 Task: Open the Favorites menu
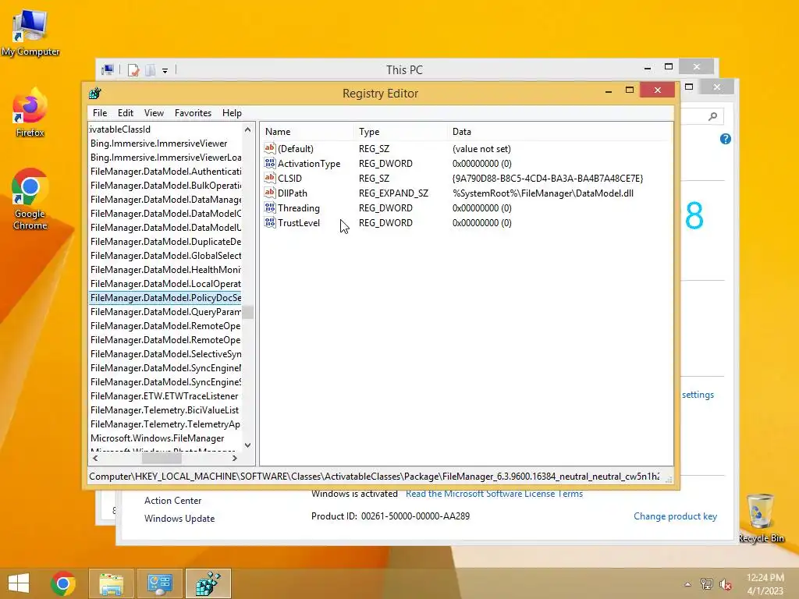(x=193, y=113)
